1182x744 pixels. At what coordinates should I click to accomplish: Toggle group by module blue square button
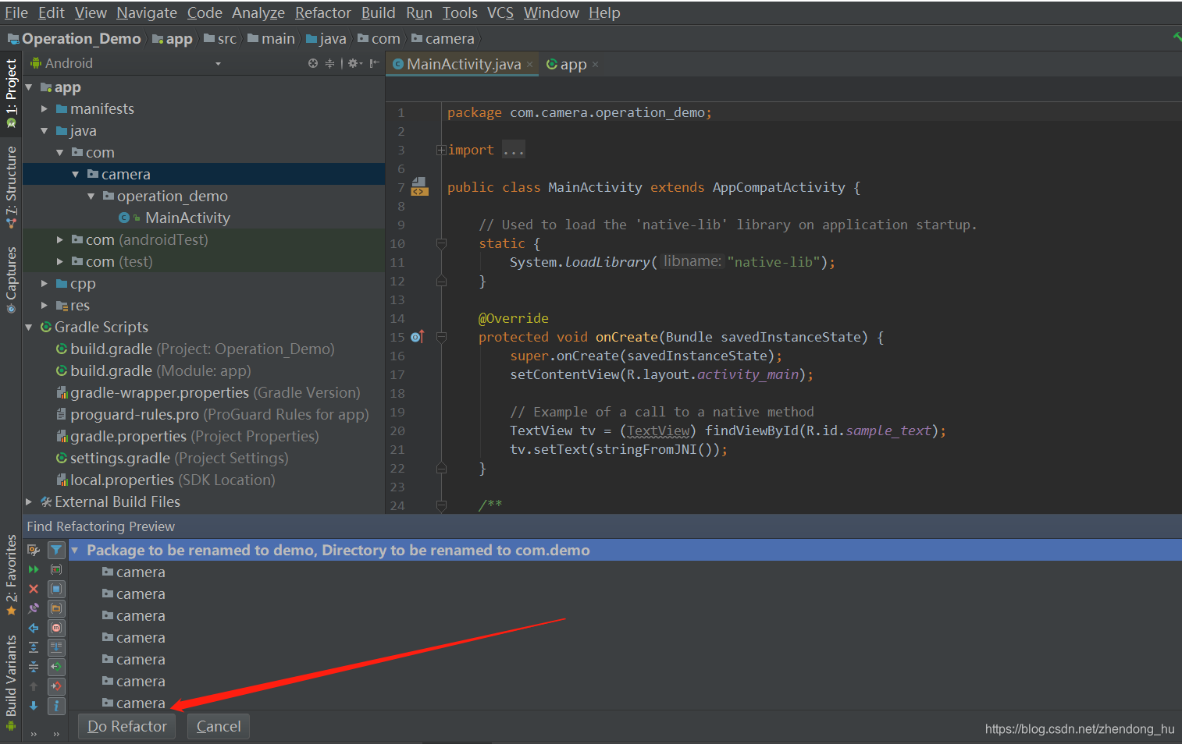[x=56, y=589]
